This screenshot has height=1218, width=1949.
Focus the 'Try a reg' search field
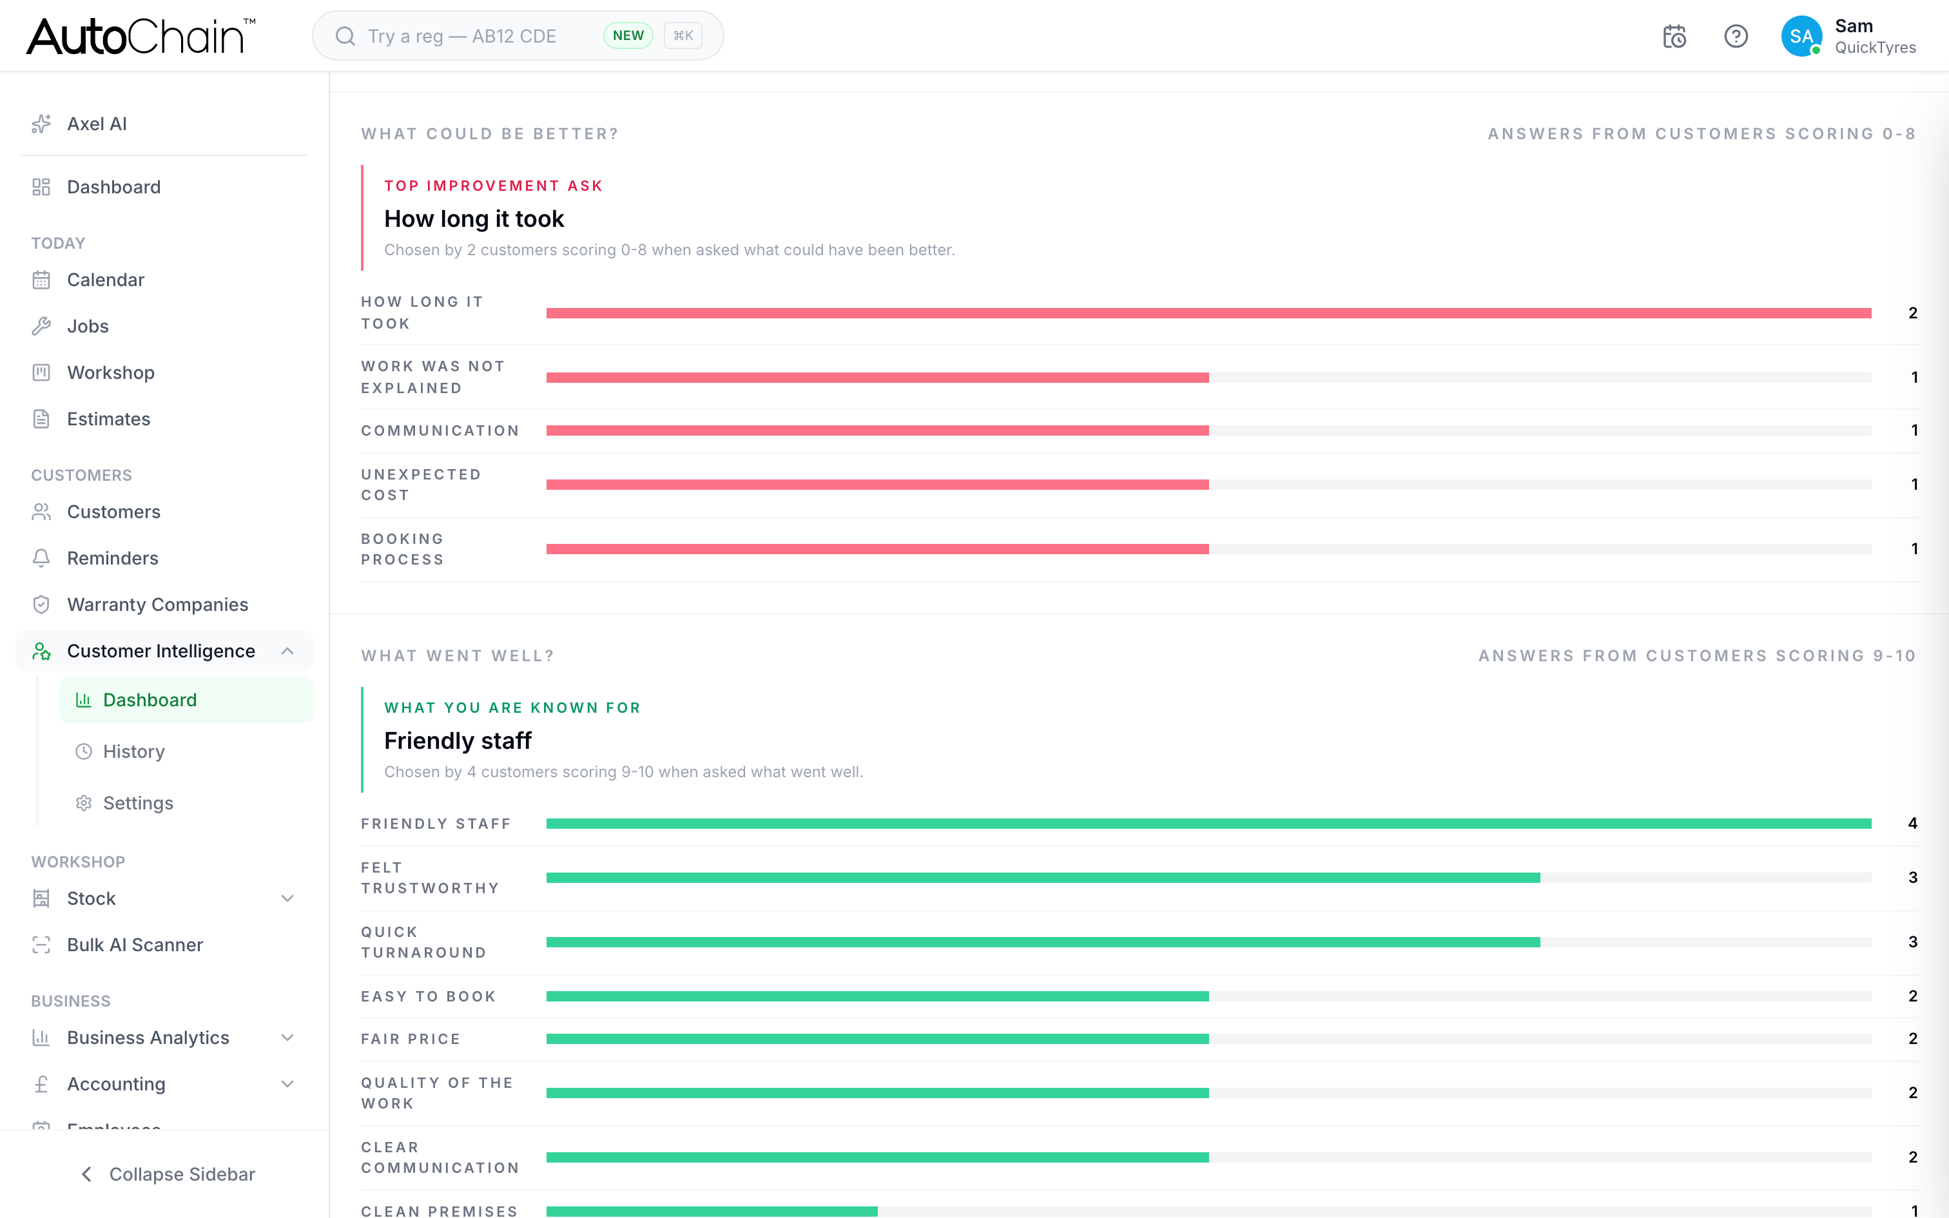[518, 36]
